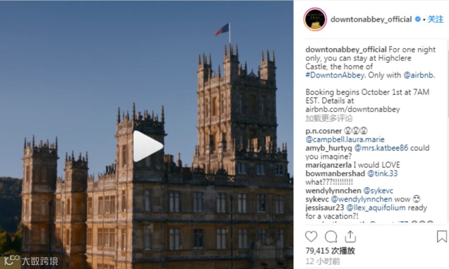
Task: Open the @airbnb mention
Action: (419, 75)
